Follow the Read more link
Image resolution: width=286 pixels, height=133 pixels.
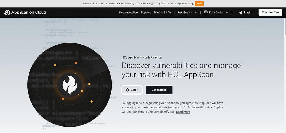[183, 112]
